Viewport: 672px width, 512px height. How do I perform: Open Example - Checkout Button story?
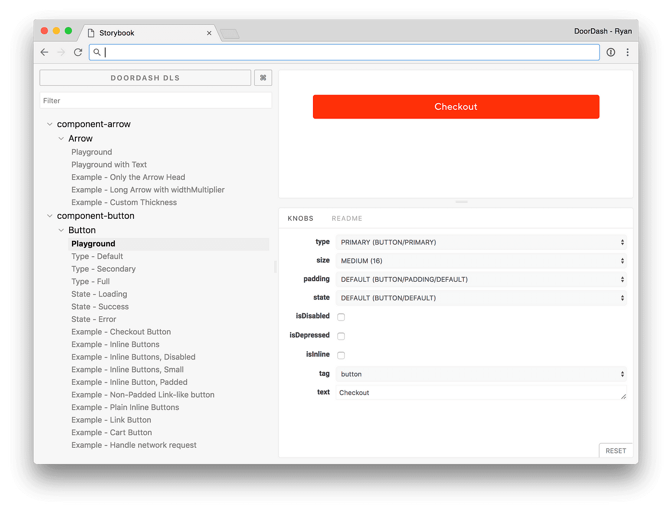(121, 332)
